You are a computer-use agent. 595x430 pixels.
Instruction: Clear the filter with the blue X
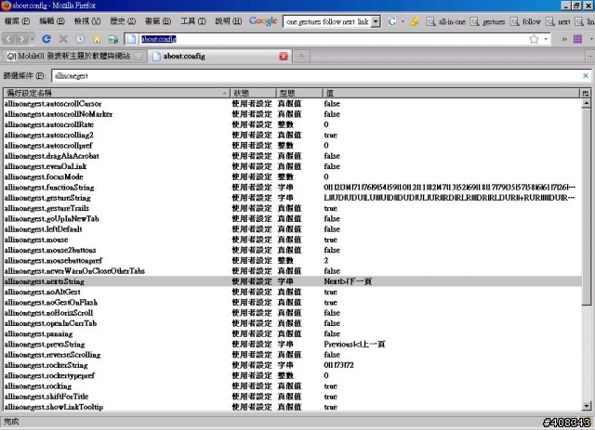(586, 76)
